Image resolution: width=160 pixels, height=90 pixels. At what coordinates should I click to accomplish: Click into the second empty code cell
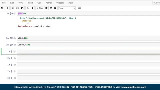pyautogui.click(x=88, y=58)
